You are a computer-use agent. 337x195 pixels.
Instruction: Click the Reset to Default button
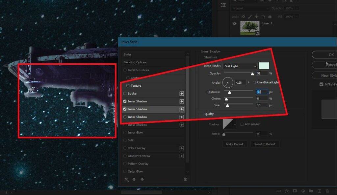click(265, 144)
